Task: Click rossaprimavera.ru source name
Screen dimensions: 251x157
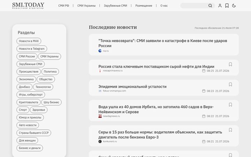Action: coord(113,70)
